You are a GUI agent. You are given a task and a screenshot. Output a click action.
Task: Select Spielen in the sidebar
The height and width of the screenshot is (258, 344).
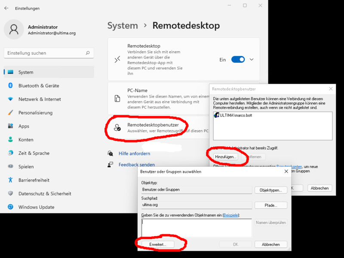27,166
